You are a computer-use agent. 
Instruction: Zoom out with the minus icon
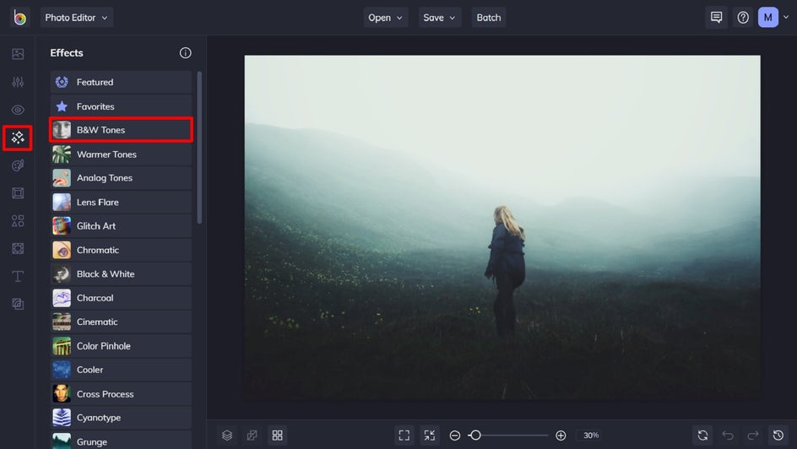pyautogui.click(x=455, y=435)
